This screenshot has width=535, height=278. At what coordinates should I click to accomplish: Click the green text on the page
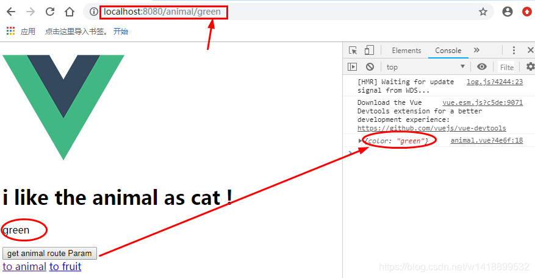point(16,230)
